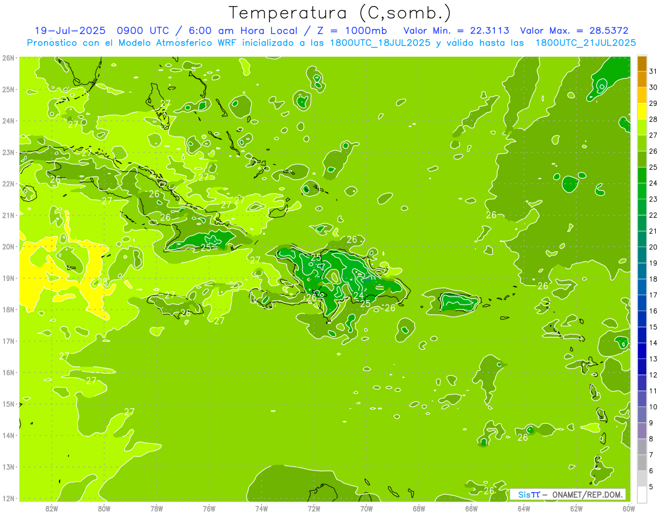Click the colorbar value 16
Viewport: 668px width, 516px height.
[x=654, y=311]
